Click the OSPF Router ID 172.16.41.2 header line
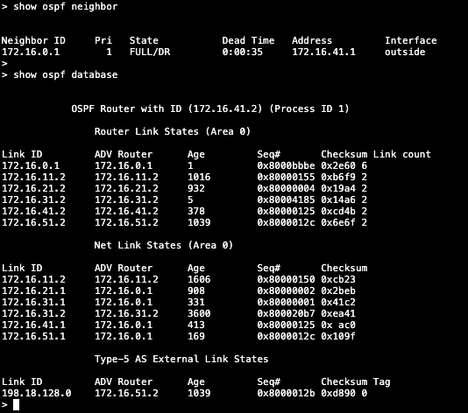 (210, 108)
